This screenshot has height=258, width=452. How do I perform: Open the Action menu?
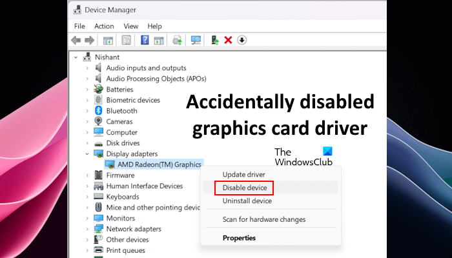click(x=104, y=26)
